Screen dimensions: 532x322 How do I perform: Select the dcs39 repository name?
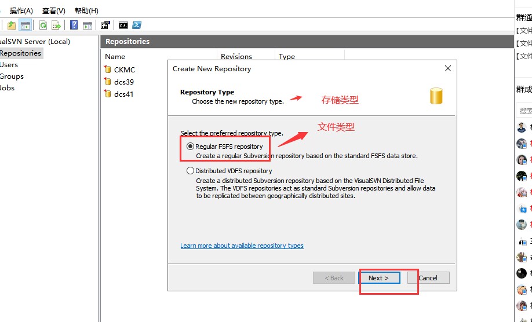(x=124, y=82)
